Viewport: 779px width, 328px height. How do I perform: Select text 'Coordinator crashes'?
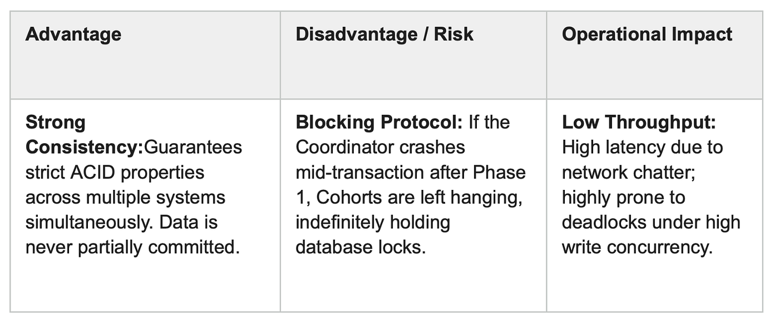pyautogui.click(x=380, y=147)
